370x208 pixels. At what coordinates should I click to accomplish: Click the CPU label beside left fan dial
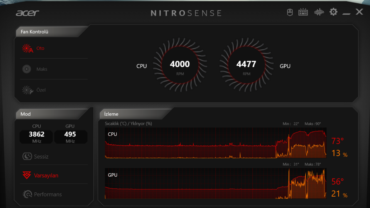[x=142, y=66]
